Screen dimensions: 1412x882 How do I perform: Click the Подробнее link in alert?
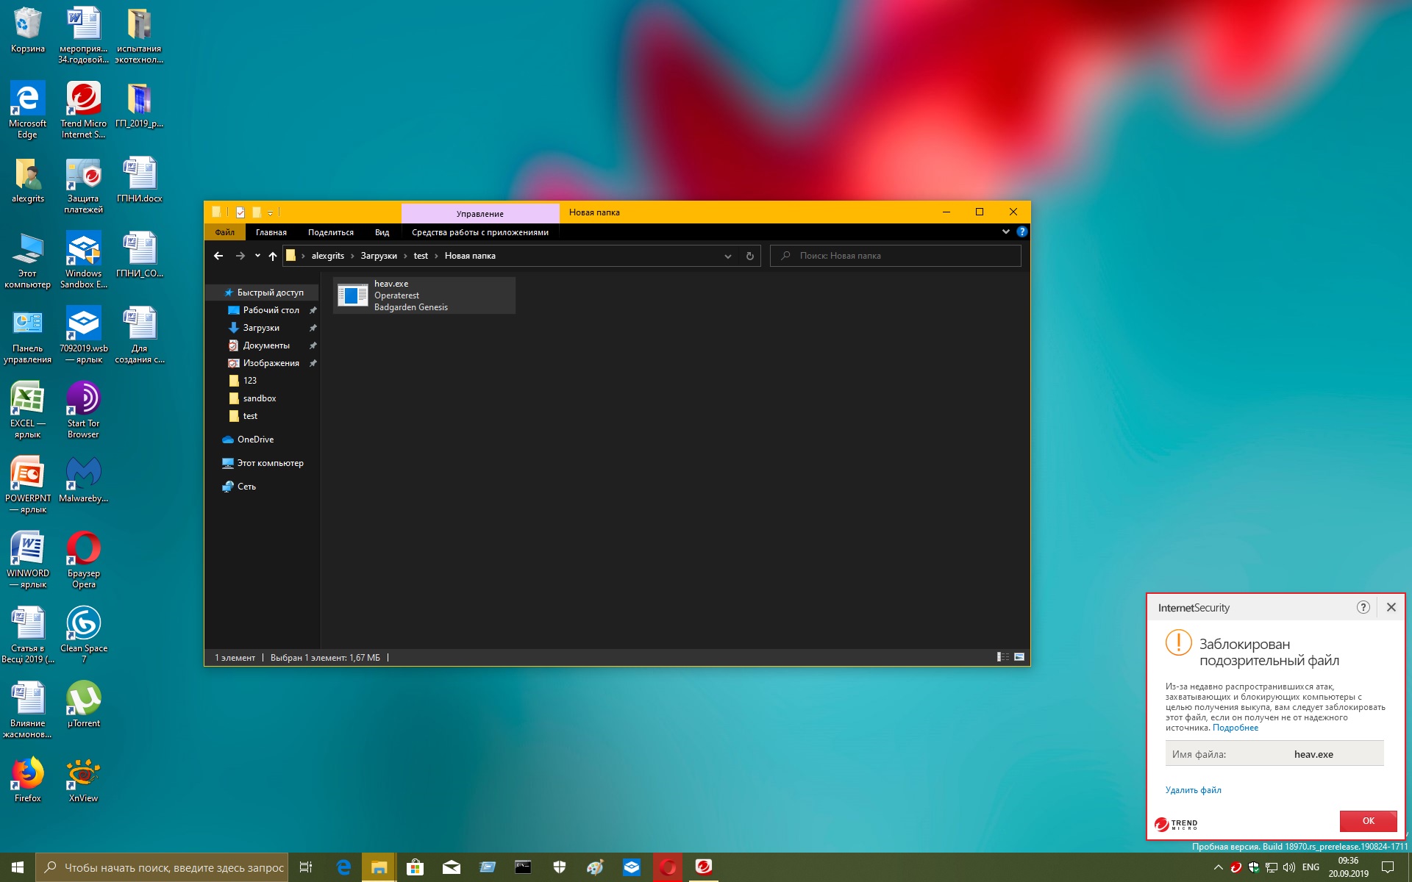point(1235,728)
